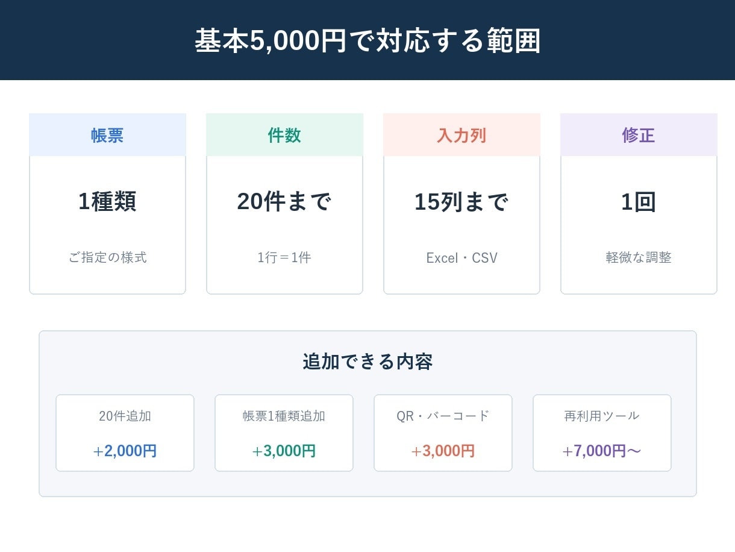The image size is (735, 552).
Task: Click the 20件まで value text
Action: click(x=284, y=201)
